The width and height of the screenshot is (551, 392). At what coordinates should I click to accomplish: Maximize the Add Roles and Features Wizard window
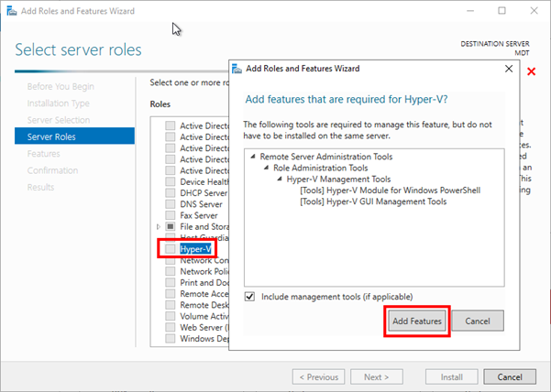[501, 10]
